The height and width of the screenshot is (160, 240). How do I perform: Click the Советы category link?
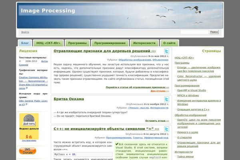(x=138, y=138)
